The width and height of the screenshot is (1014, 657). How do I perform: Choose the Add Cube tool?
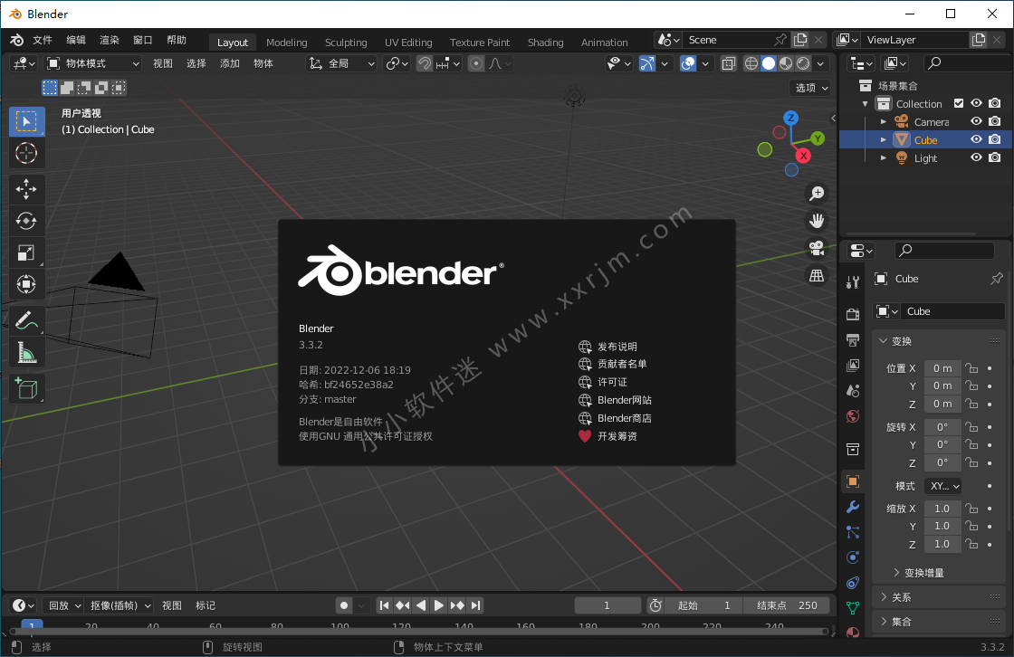click(26, 388)
